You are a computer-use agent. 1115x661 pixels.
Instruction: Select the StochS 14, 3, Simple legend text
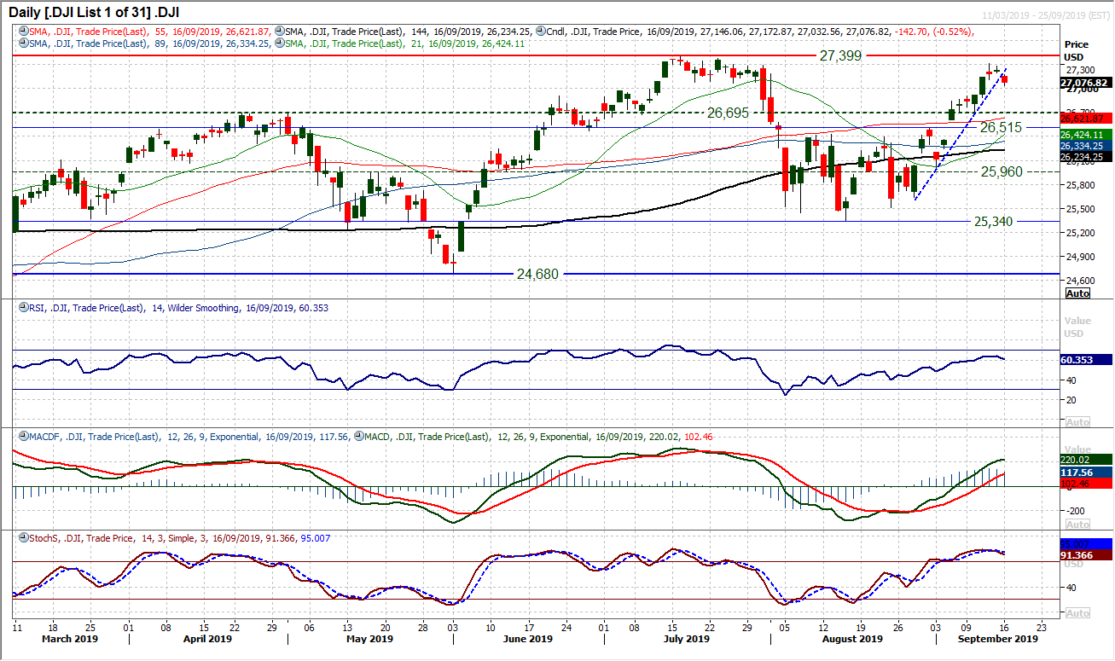point(178,538)
